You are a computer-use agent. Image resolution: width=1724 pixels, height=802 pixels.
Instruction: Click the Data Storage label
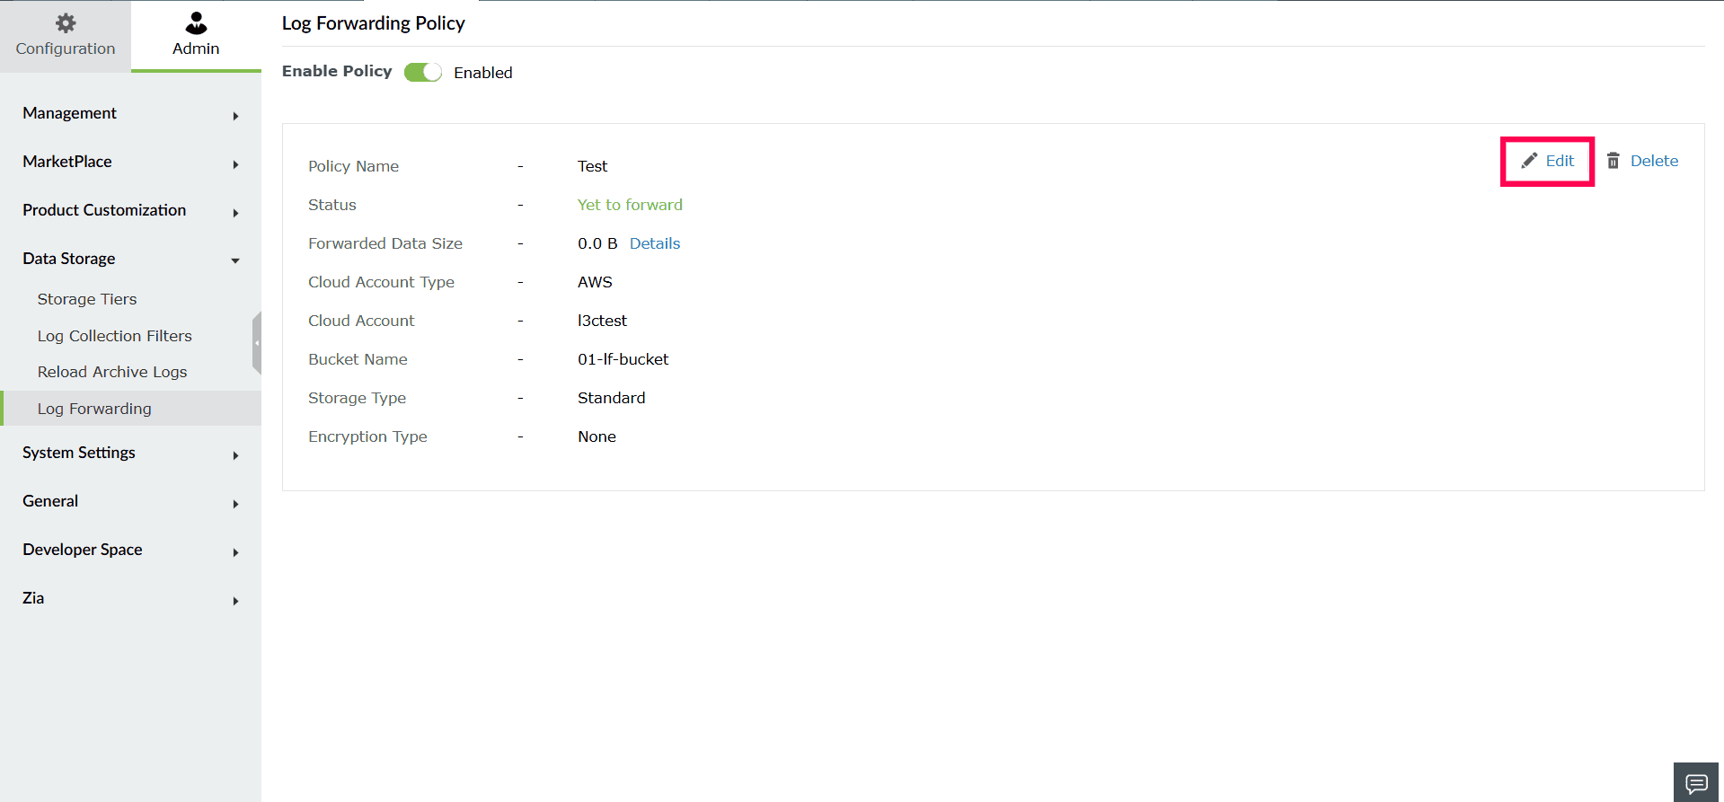click(x=69, y=259)
